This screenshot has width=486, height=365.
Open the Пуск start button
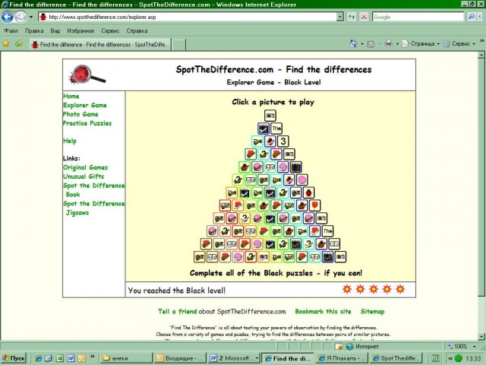pyautogui.click(x=14, y=358)
